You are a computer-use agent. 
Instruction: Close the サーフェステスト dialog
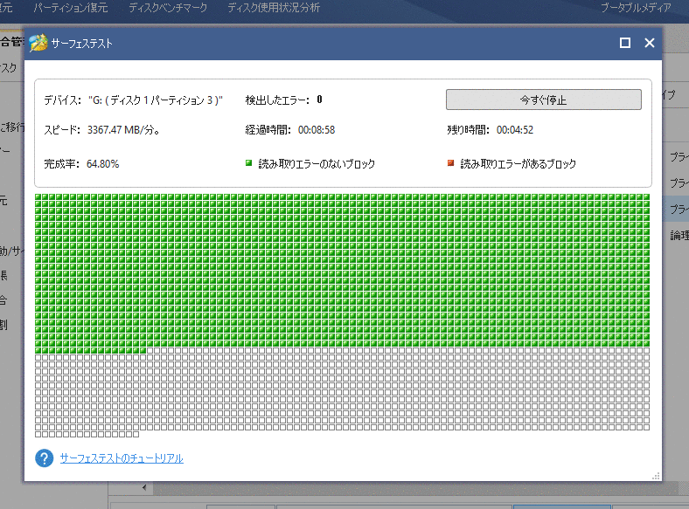click(x=650, y=43)
